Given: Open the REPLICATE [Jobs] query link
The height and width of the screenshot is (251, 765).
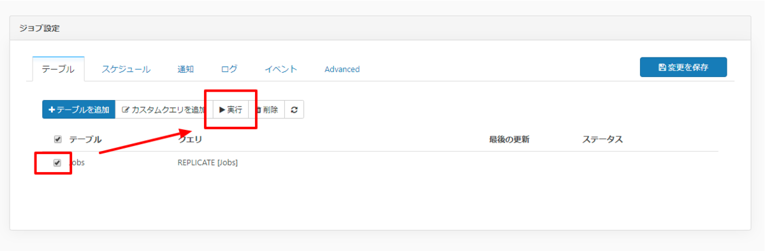Looking at the screenshot, I should point(208,162).
